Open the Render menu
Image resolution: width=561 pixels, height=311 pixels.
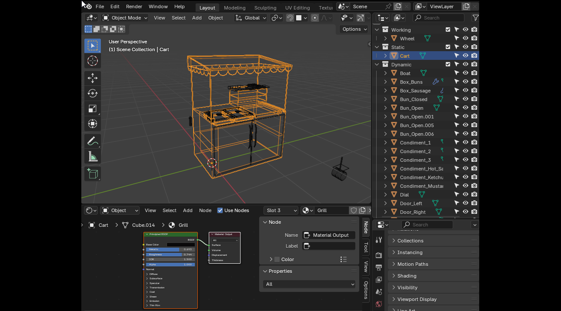click(x=134, y=7)
